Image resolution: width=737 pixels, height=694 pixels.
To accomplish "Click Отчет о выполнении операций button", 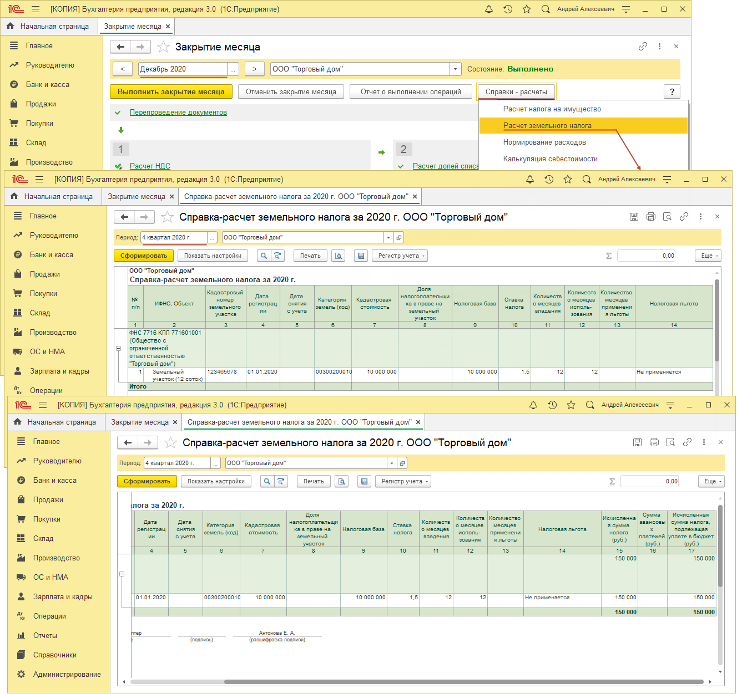I will click(x=411, y=91).
